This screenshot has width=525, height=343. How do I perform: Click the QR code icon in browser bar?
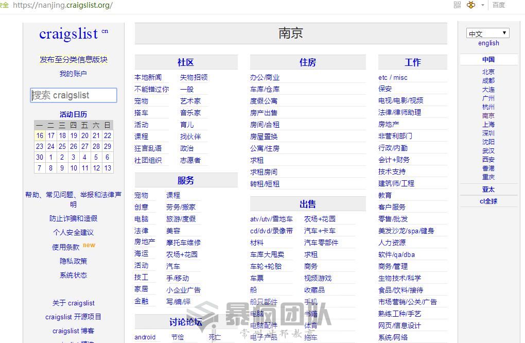coord(458,5)
